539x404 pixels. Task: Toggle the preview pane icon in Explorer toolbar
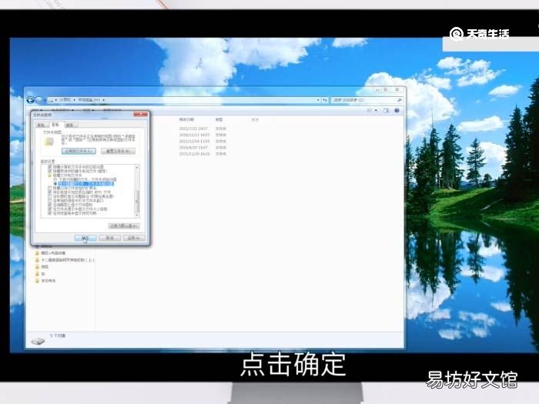[x=386, y=110]
